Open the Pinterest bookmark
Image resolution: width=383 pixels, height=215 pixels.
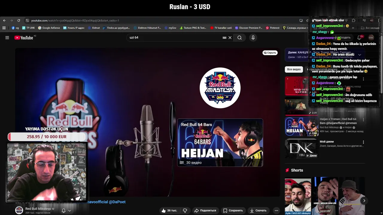coord(273,28)
